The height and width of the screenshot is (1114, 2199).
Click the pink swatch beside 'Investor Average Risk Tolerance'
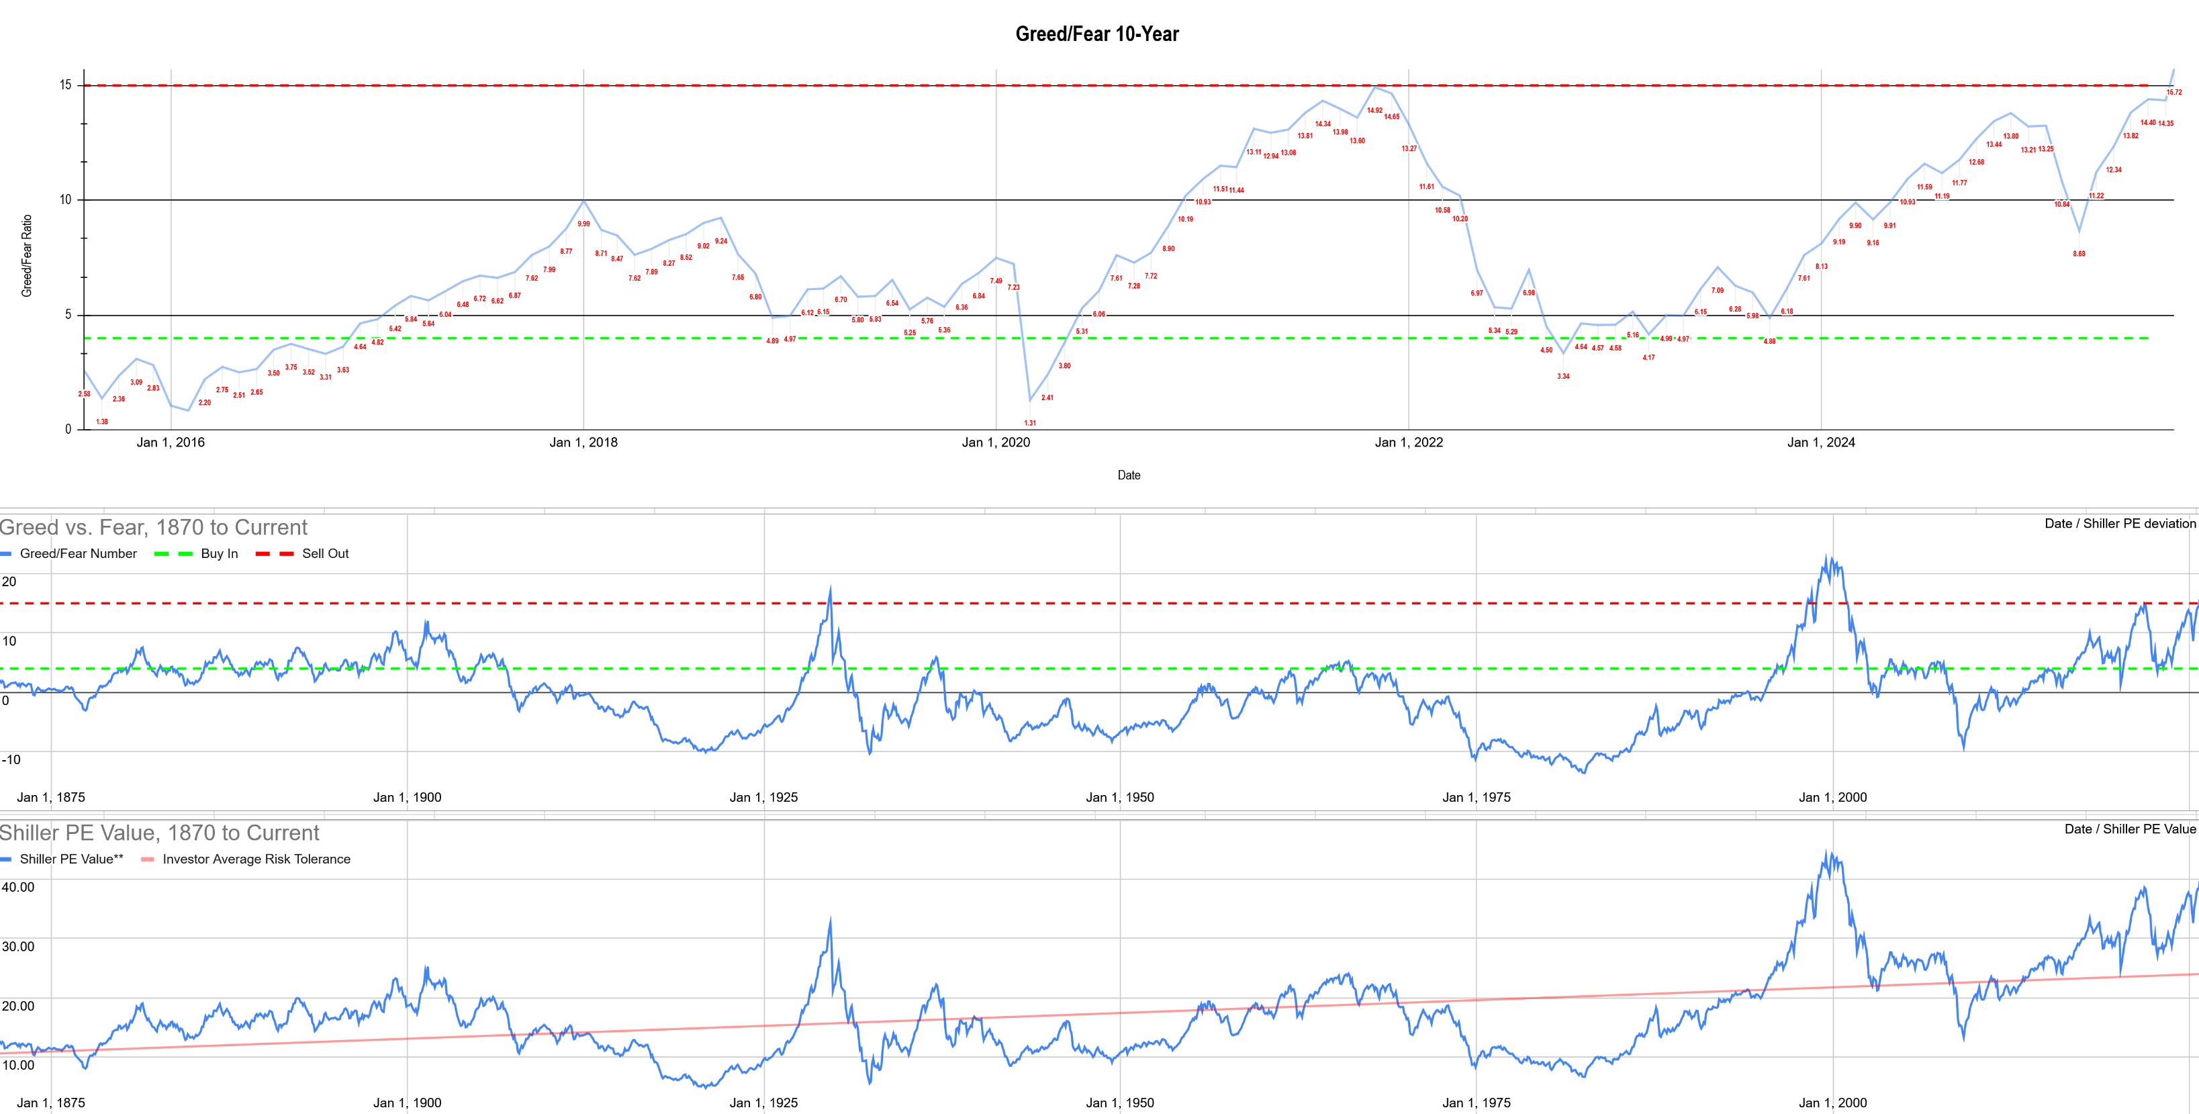click(x=148, y=859)
